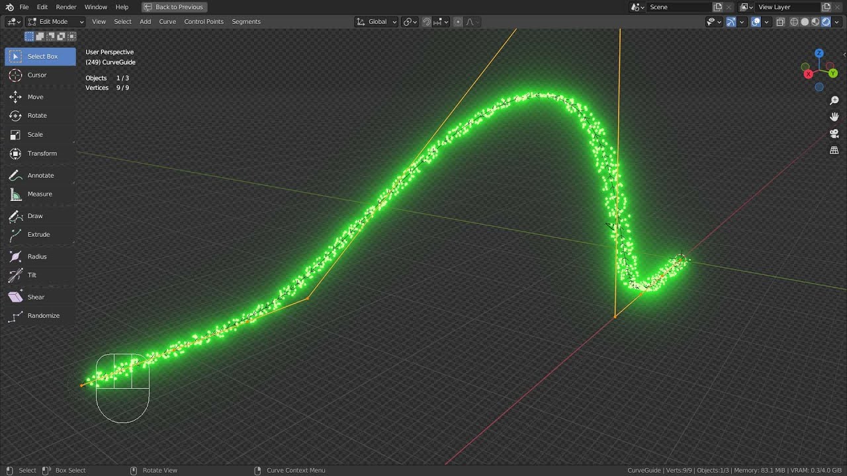Viewport: 847px width, 476px height.
Task: Click the Back to Previous button
Action: pyautogui.click(x=175, y=7)
